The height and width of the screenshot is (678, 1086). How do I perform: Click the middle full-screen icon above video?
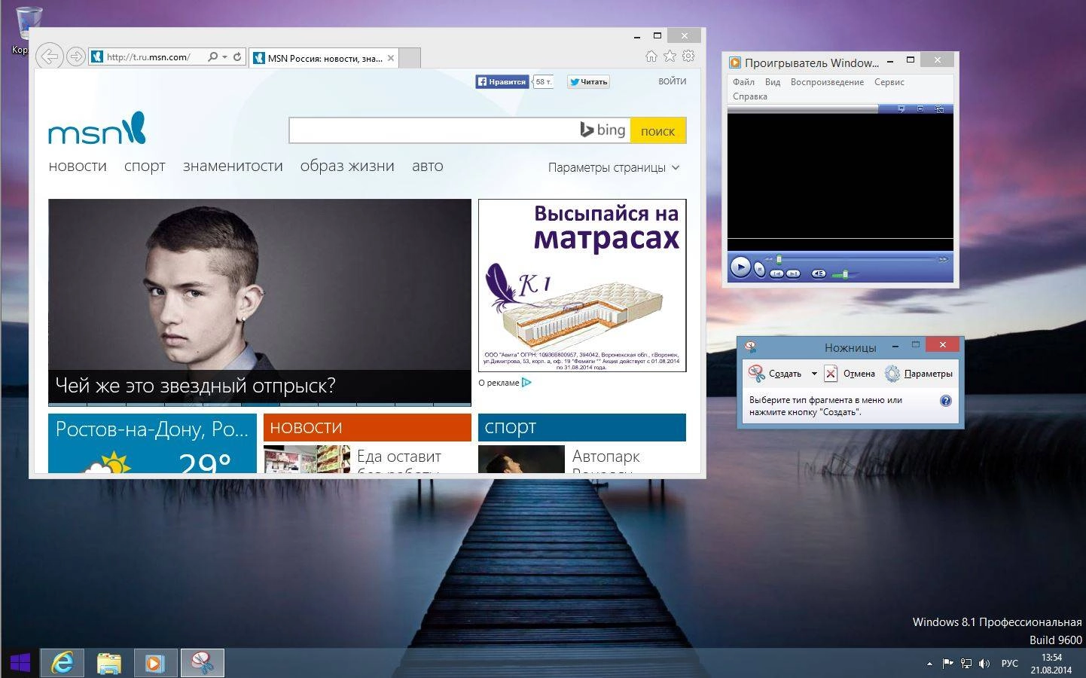(920, 109)
